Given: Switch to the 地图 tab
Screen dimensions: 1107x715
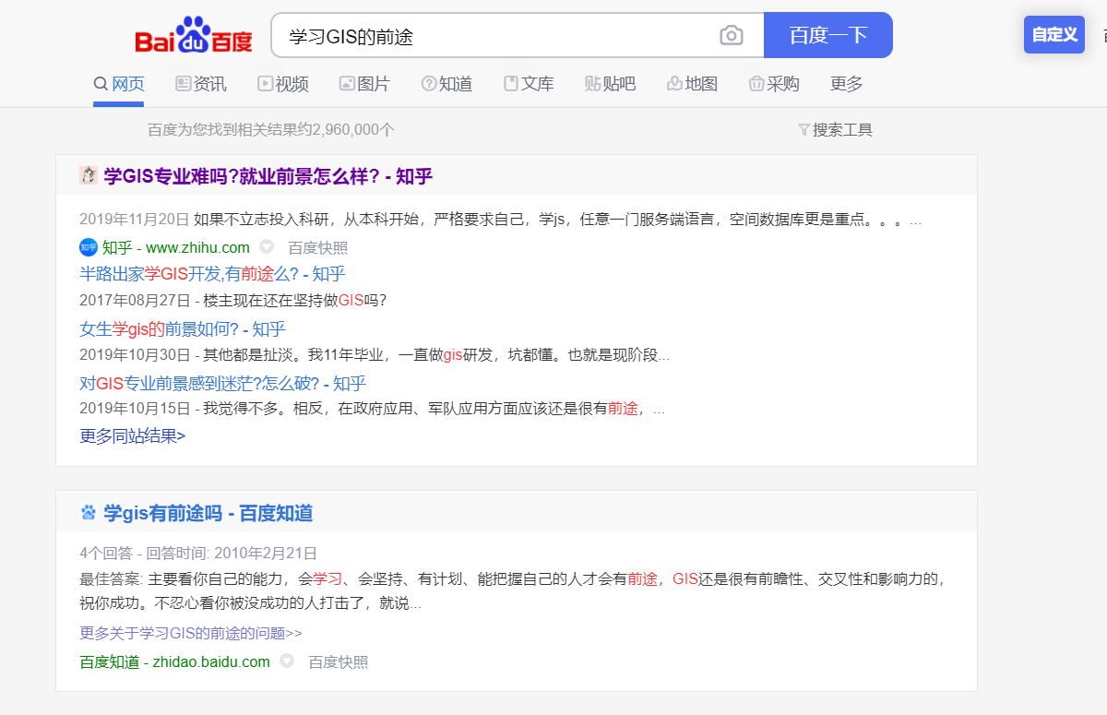Looking at the screenshot, I should tap(692, 84).
